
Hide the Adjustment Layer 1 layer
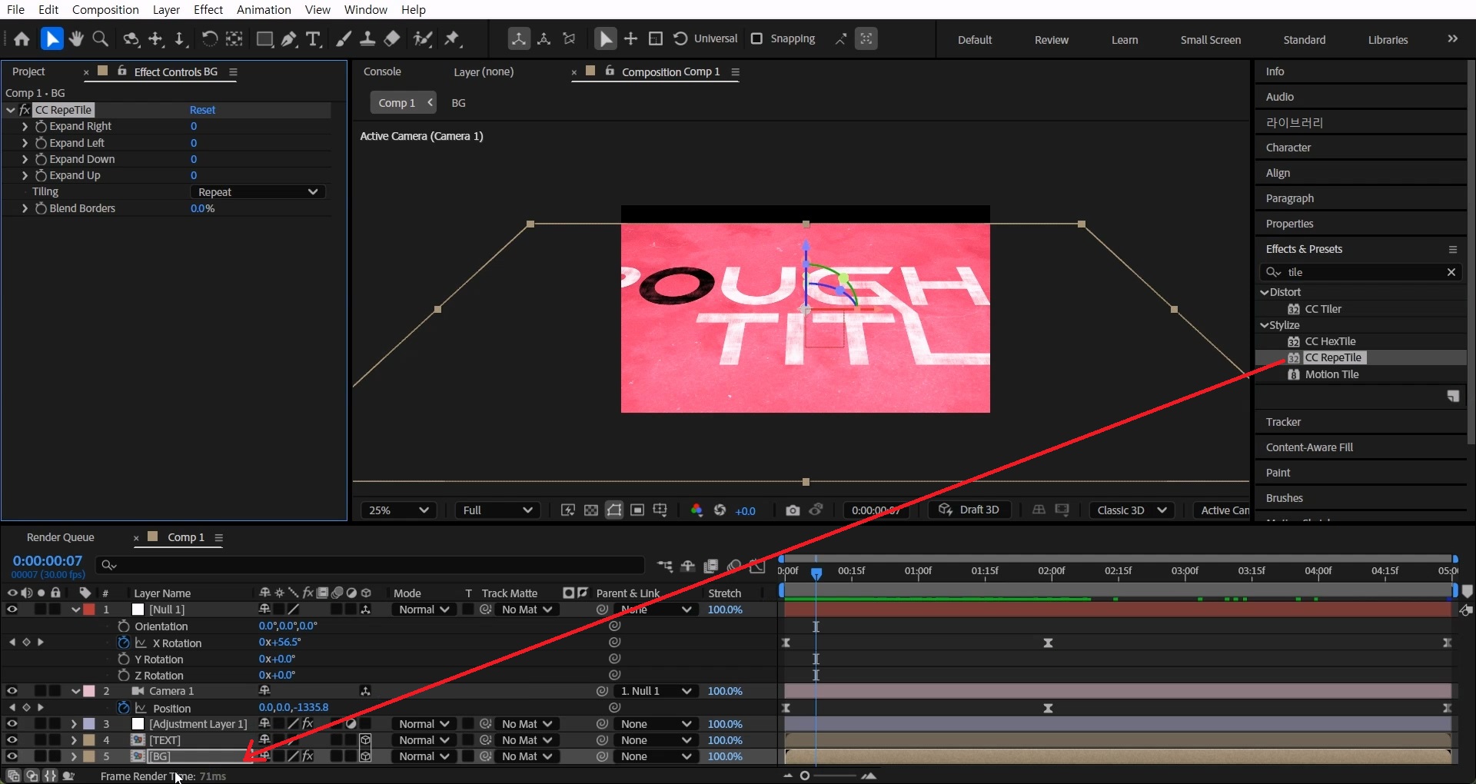click(12, 724)
